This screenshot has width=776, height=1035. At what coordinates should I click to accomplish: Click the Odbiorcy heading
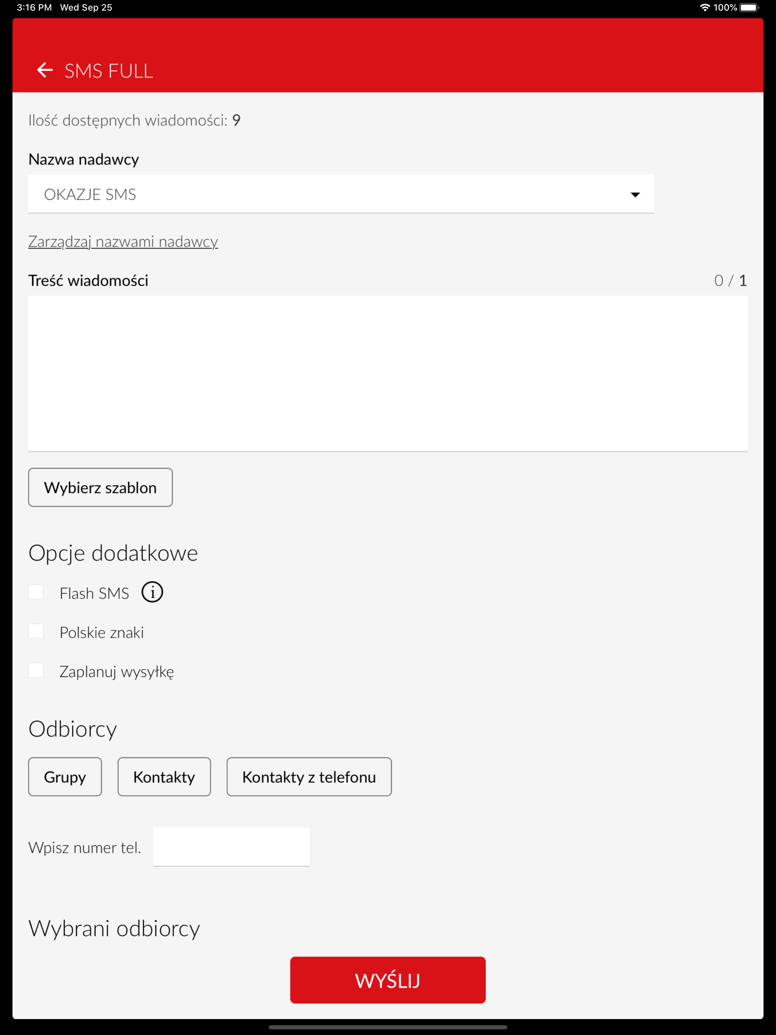point(72,729)
